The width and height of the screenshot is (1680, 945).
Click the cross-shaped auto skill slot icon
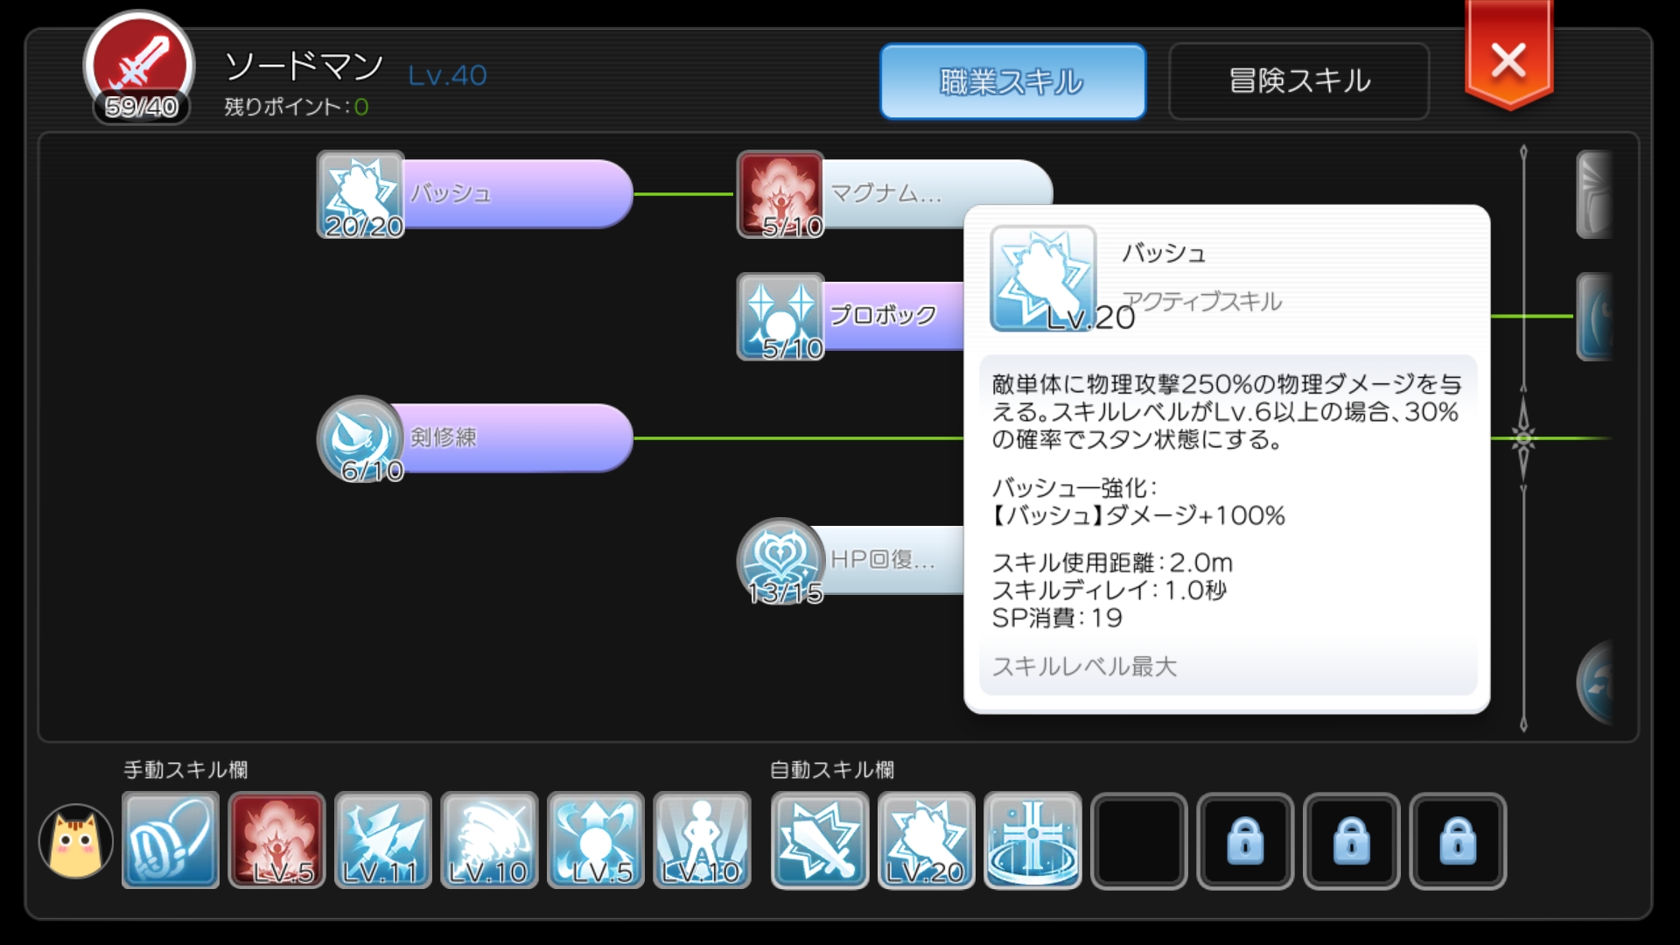click(x=1033, y=841)
